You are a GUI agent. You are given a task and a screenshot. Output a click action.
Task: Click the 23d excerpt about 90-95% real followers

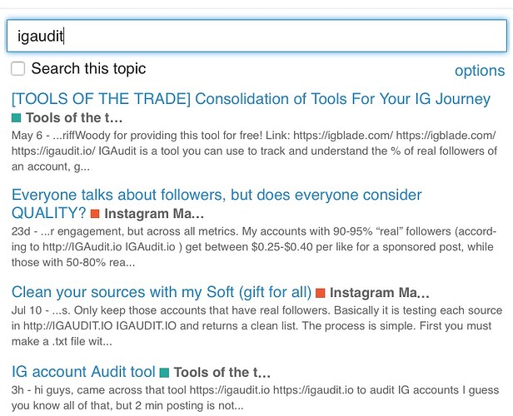(x=254, y=247)
